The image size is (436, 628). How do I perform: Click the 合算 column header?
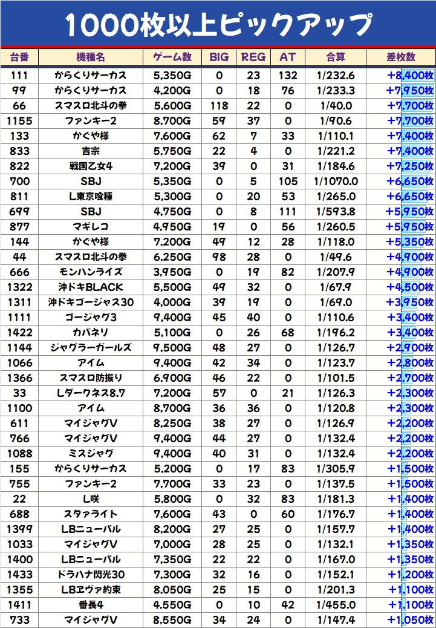(x=336, y=57)
